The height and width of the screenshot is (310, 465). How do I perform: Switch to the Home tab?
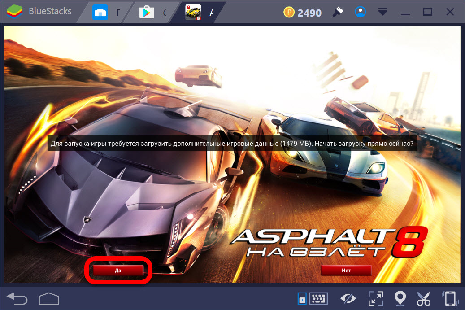(106, 13)
